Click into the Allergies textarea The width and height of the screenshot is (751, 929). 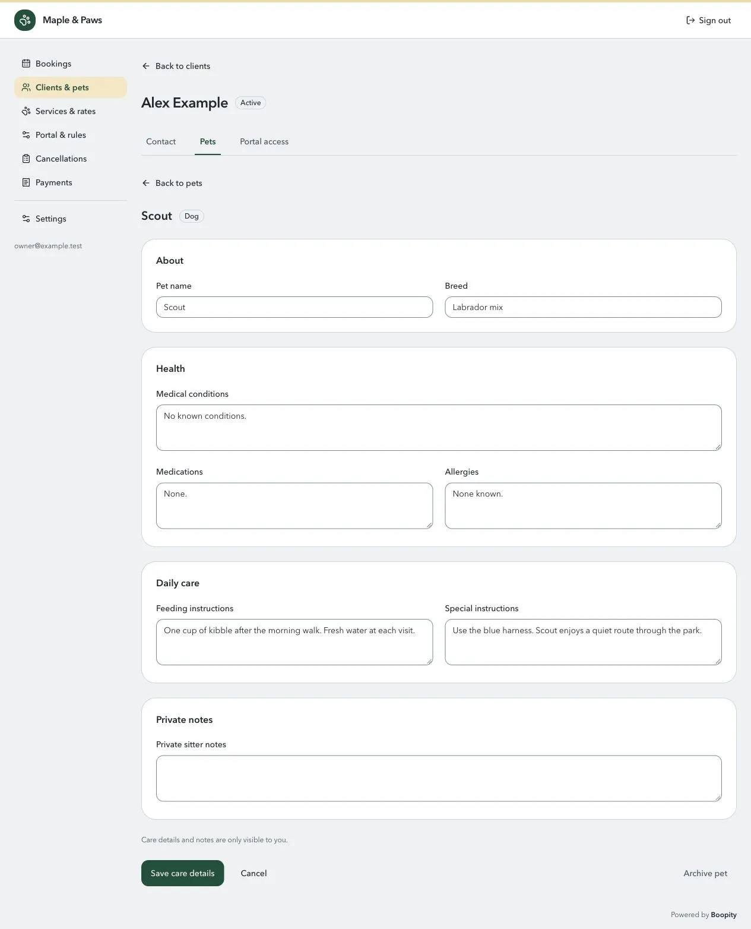583,505
